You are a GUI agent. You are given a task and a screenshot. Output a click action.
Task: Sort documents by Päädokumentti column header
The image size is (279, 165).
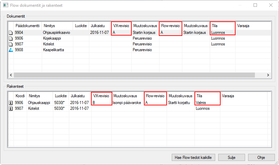tap(27, 26)
